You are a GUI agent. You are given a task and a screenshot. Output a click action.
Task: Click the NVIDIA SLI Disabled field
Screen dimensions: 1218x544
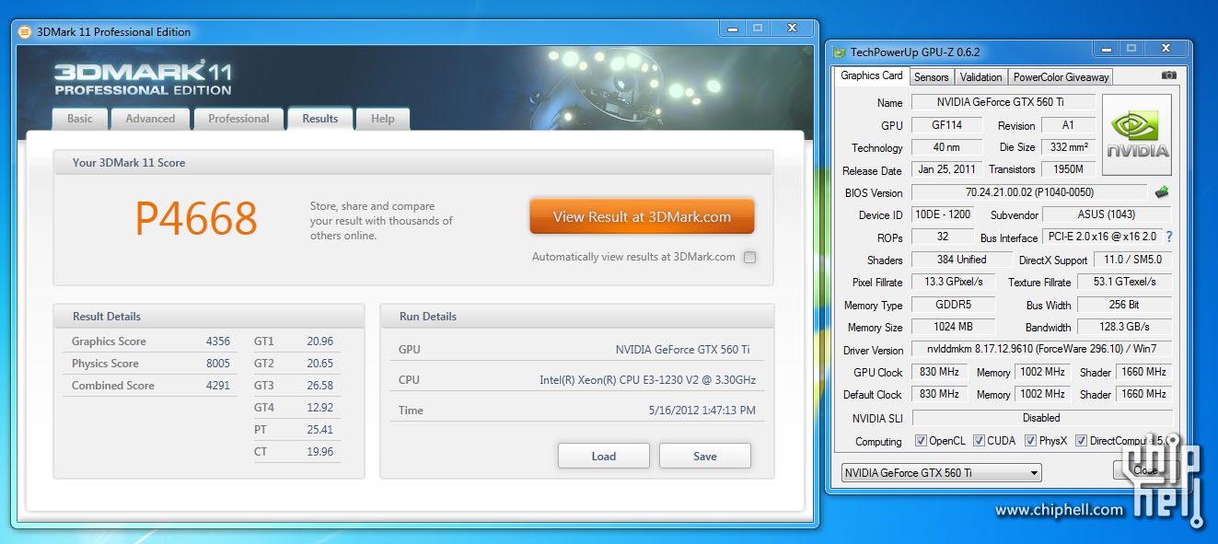1041,417
